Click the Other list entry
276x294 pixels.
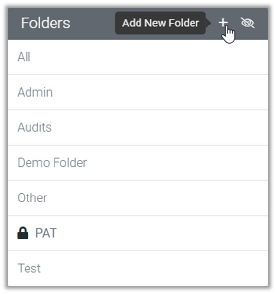[x=138, y=198]
